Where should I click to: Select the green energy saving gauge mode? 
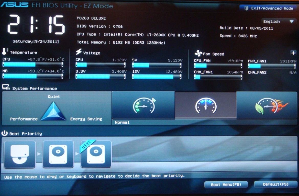pos(143,105)
